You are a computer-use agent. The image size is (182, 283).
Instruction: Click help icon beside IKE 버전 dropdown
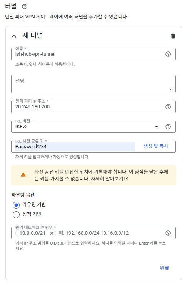(x=168, y=127)
